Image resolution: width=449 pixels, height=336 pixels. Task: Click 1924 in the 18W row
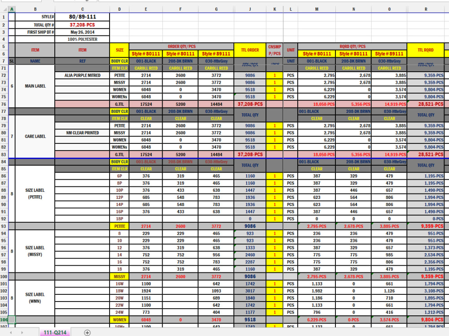[146, 291]
